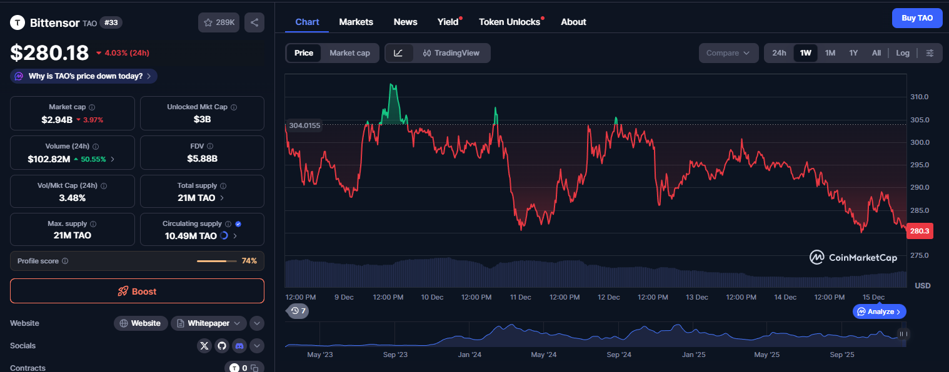Open the Compare dropdown

[728, 53]
